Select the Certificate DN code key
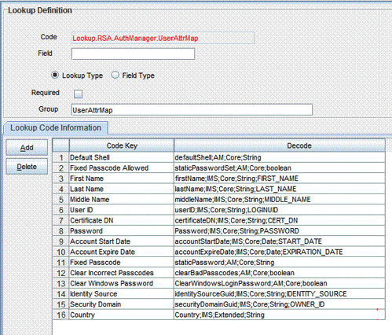Image resolution: width=392 pixels, height=335 pixels. point(122,220)
